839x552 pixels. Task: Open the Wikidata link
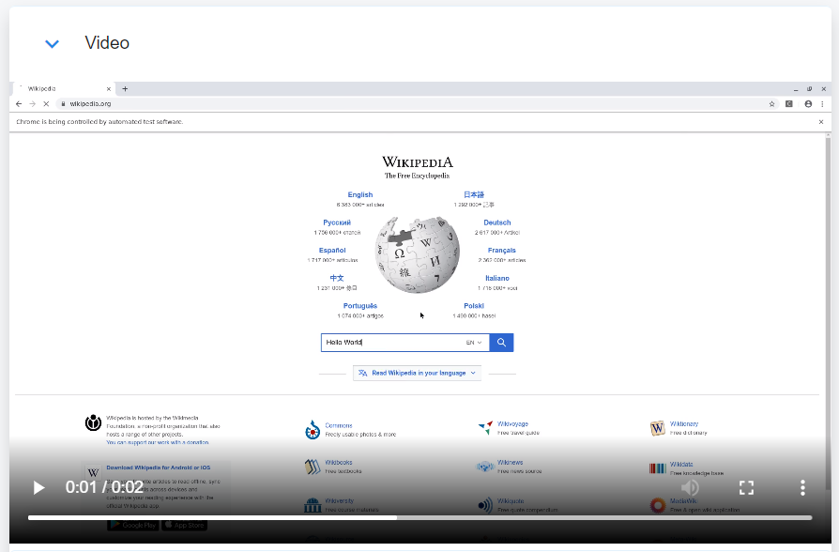pos(681,465)
